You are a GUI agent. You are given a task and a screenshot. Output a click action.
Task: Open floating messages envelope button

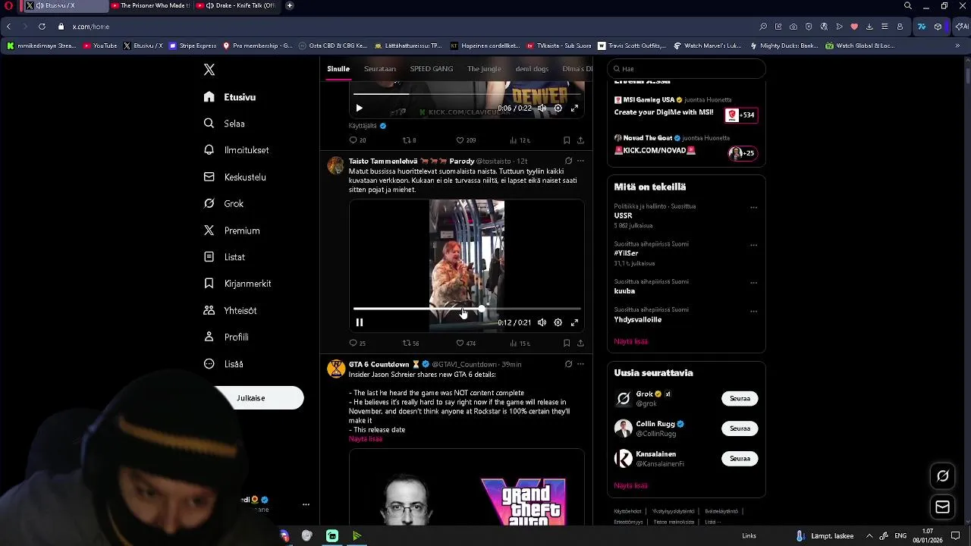coord(943,507)
